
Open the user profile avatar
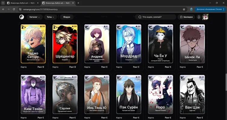point(205,17)
